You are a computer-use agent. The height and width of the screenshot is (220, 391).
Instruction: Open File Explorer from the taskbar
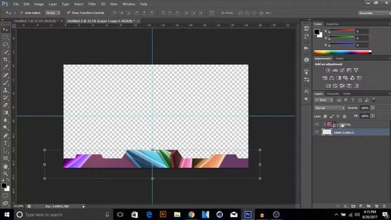[177, 215]
